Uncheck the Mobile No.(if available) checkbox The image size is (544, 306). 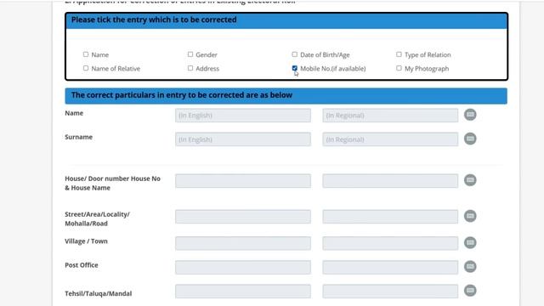295,68
